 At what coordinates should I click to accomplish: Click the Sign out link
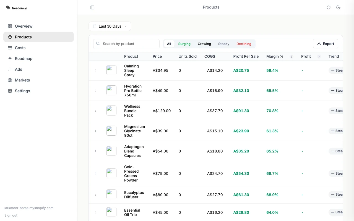(x=11, y=215)
